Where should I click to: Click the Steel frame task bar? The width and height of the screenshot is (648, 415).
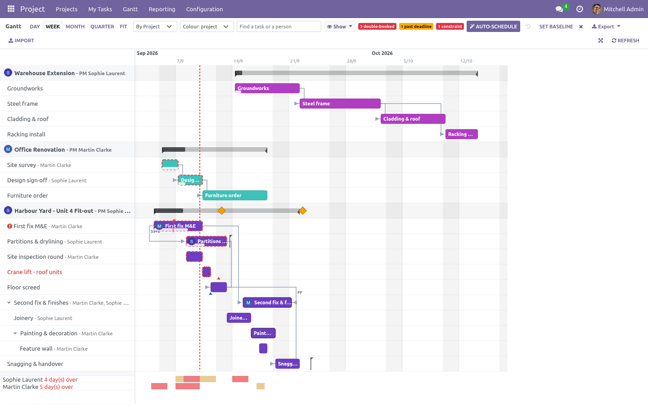coord(340,104)
